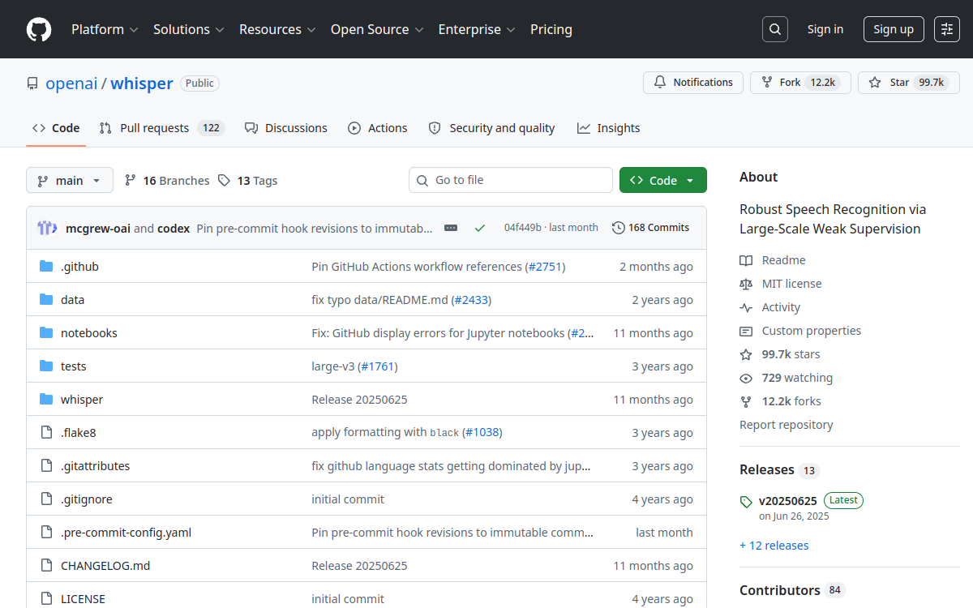Open the search magnifier button
Screen dimensions: 973x608
(x=775, y=29)
